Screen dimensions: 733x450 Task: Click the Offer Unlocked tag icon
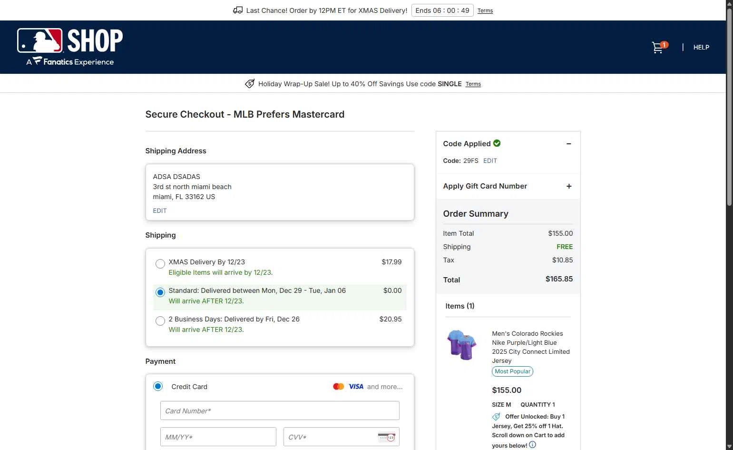coord(496,417)
